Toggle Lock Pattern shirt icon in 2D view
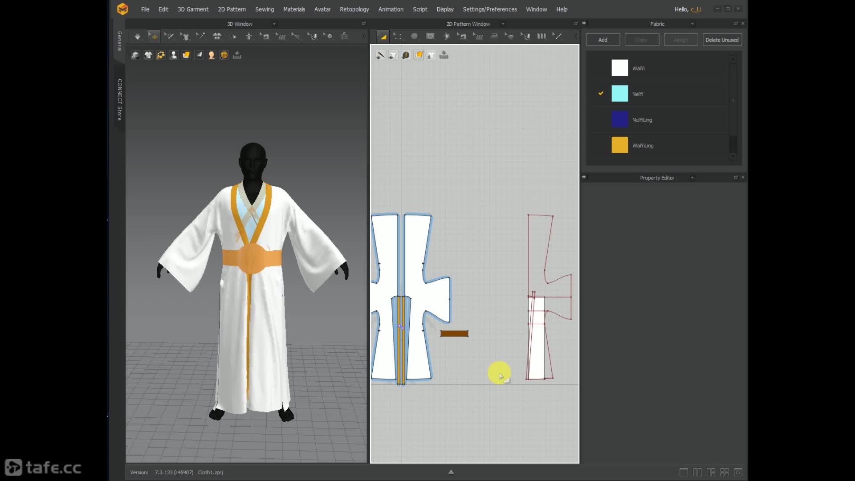 pos(431,55)
